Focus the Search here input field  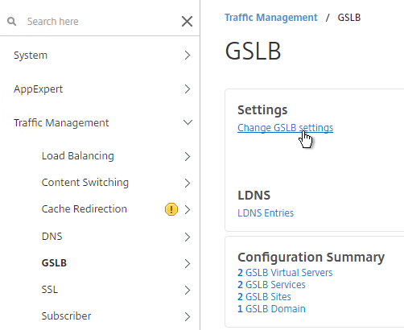99,22
